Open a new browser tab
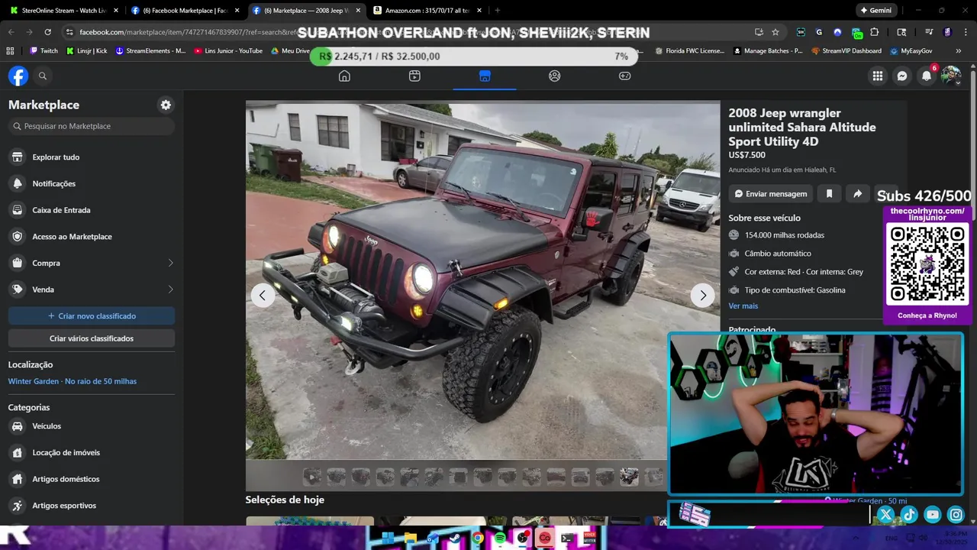The image size is (977, 550). tap(497, 11)
